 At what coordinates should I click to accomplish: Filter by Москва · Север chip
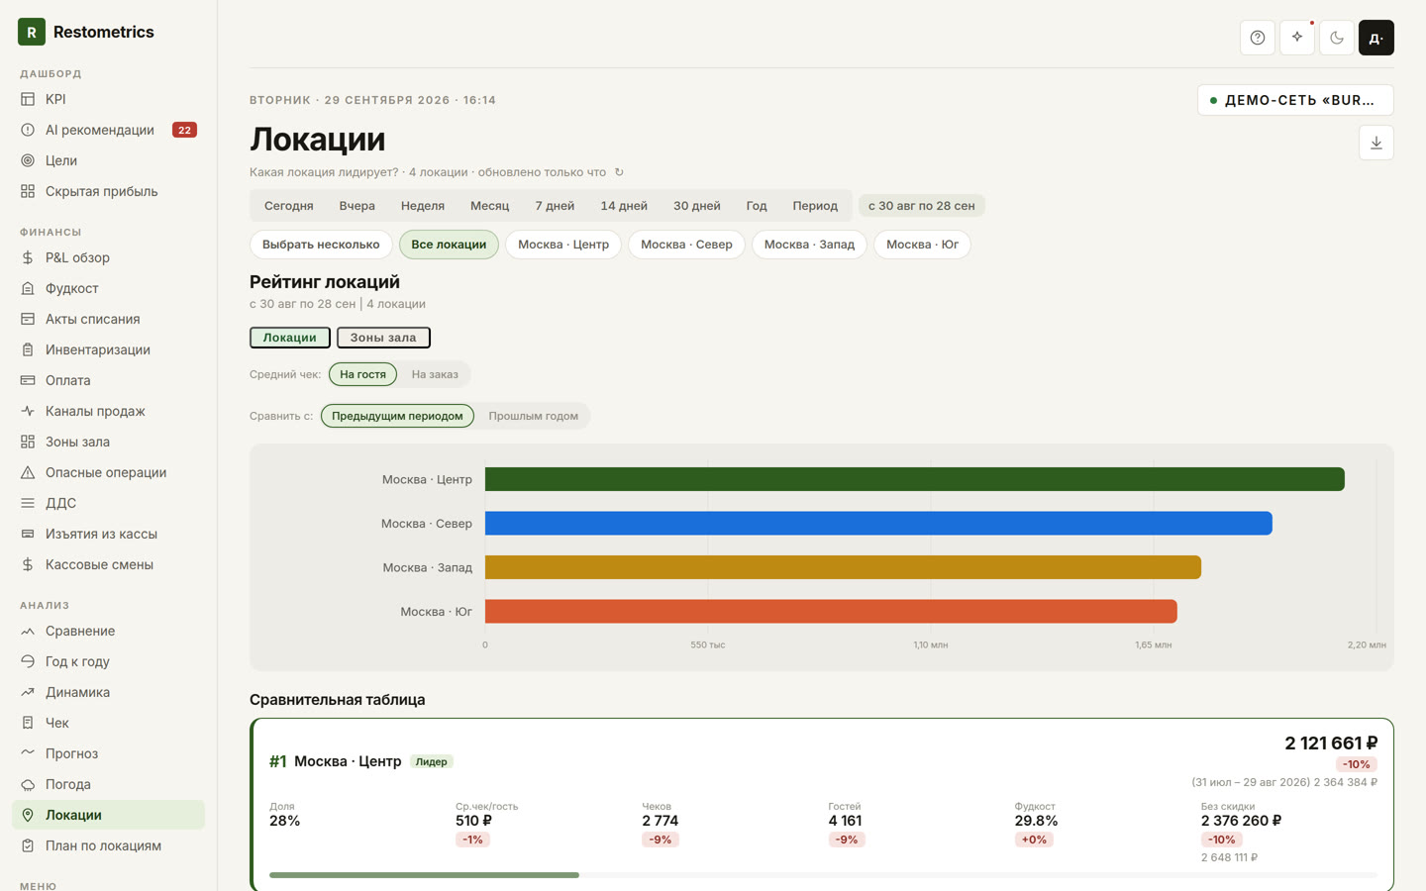(686, 245)
